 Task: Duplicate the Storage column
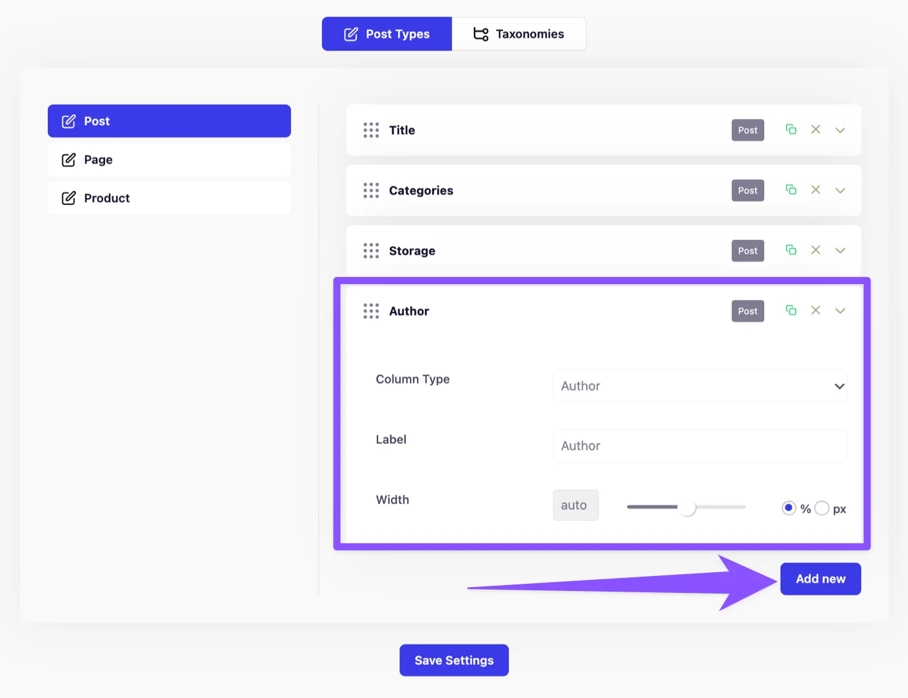click(x=791, y=250)
